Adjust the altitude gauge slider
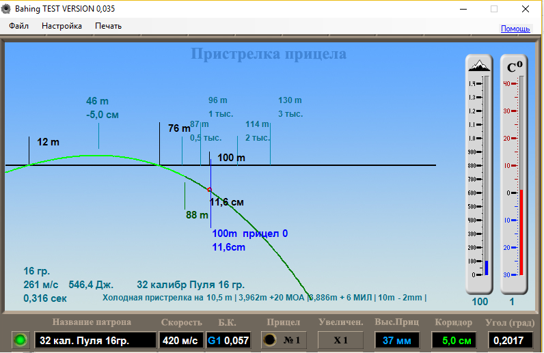 487,266
